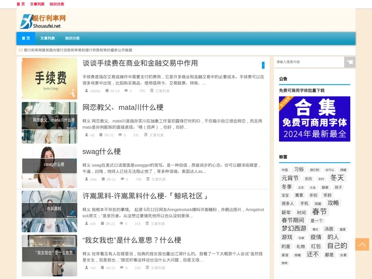Click tag 年龄

tap(328, 195)
